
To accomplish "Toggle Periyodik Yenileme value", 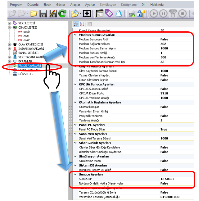I will pyautogui.click(x=177, y=116).
